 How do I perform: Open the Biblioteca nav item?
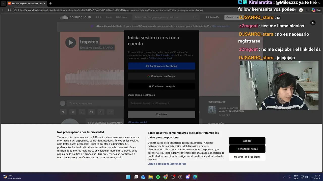click(x=122, y=17)
